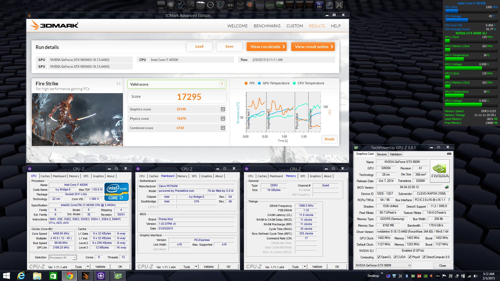Toggle the OpenCL computing checkbox
Screen dimensions: 500x281
pos(379,257)
